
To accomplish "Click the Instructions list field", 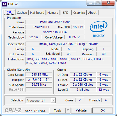I will point(68,61).
